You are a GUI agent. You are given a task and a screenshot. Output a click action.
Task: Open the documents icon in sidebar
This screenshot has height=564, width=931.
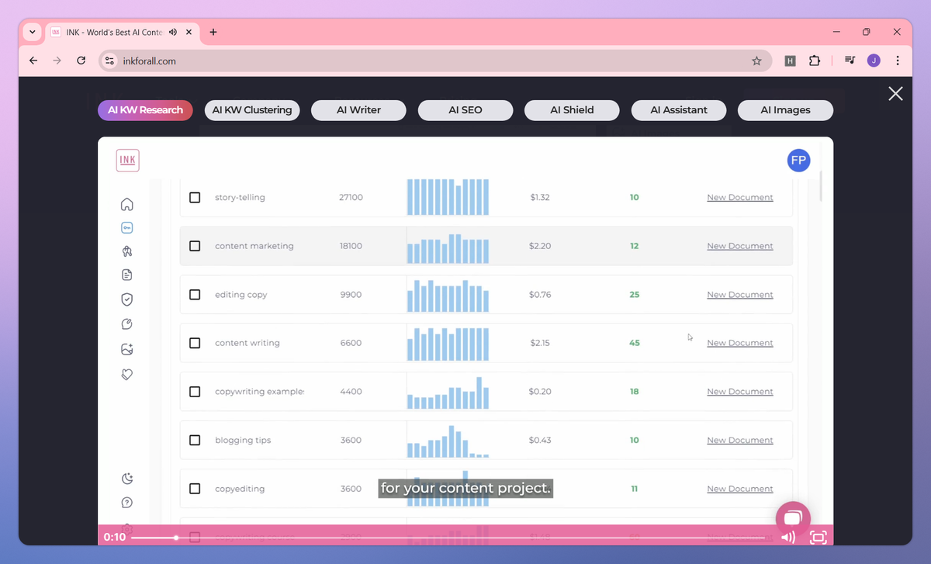tap(127, 275)
